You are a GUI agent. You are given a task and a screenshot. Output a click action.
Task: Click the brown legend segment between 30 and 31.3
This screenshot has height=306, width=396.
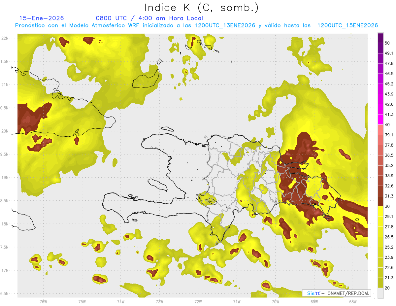tap(380, 201)
